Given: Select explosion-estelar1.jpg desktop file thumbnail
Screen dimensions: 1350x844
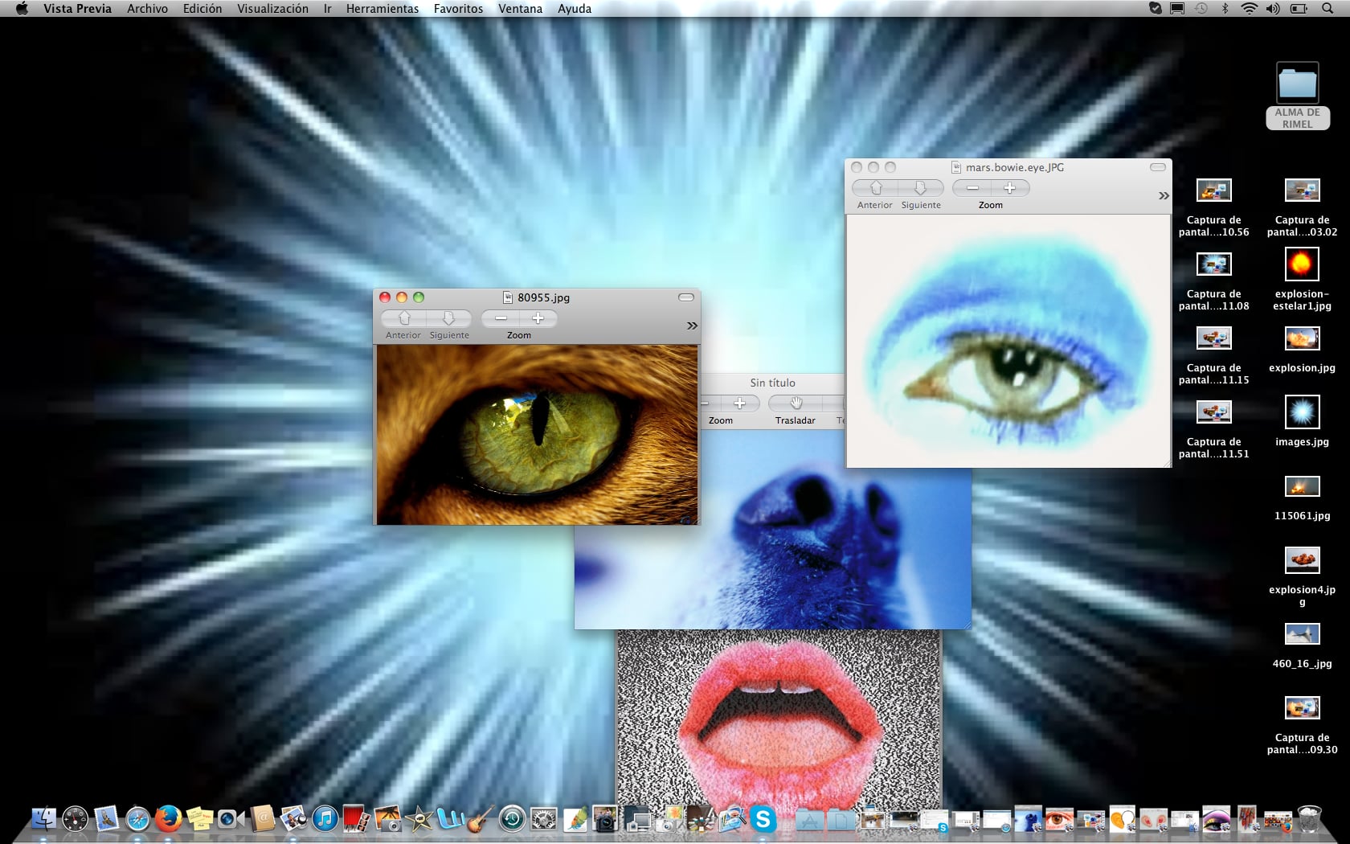Looking at the screenshot, I should coord(1301,264).
